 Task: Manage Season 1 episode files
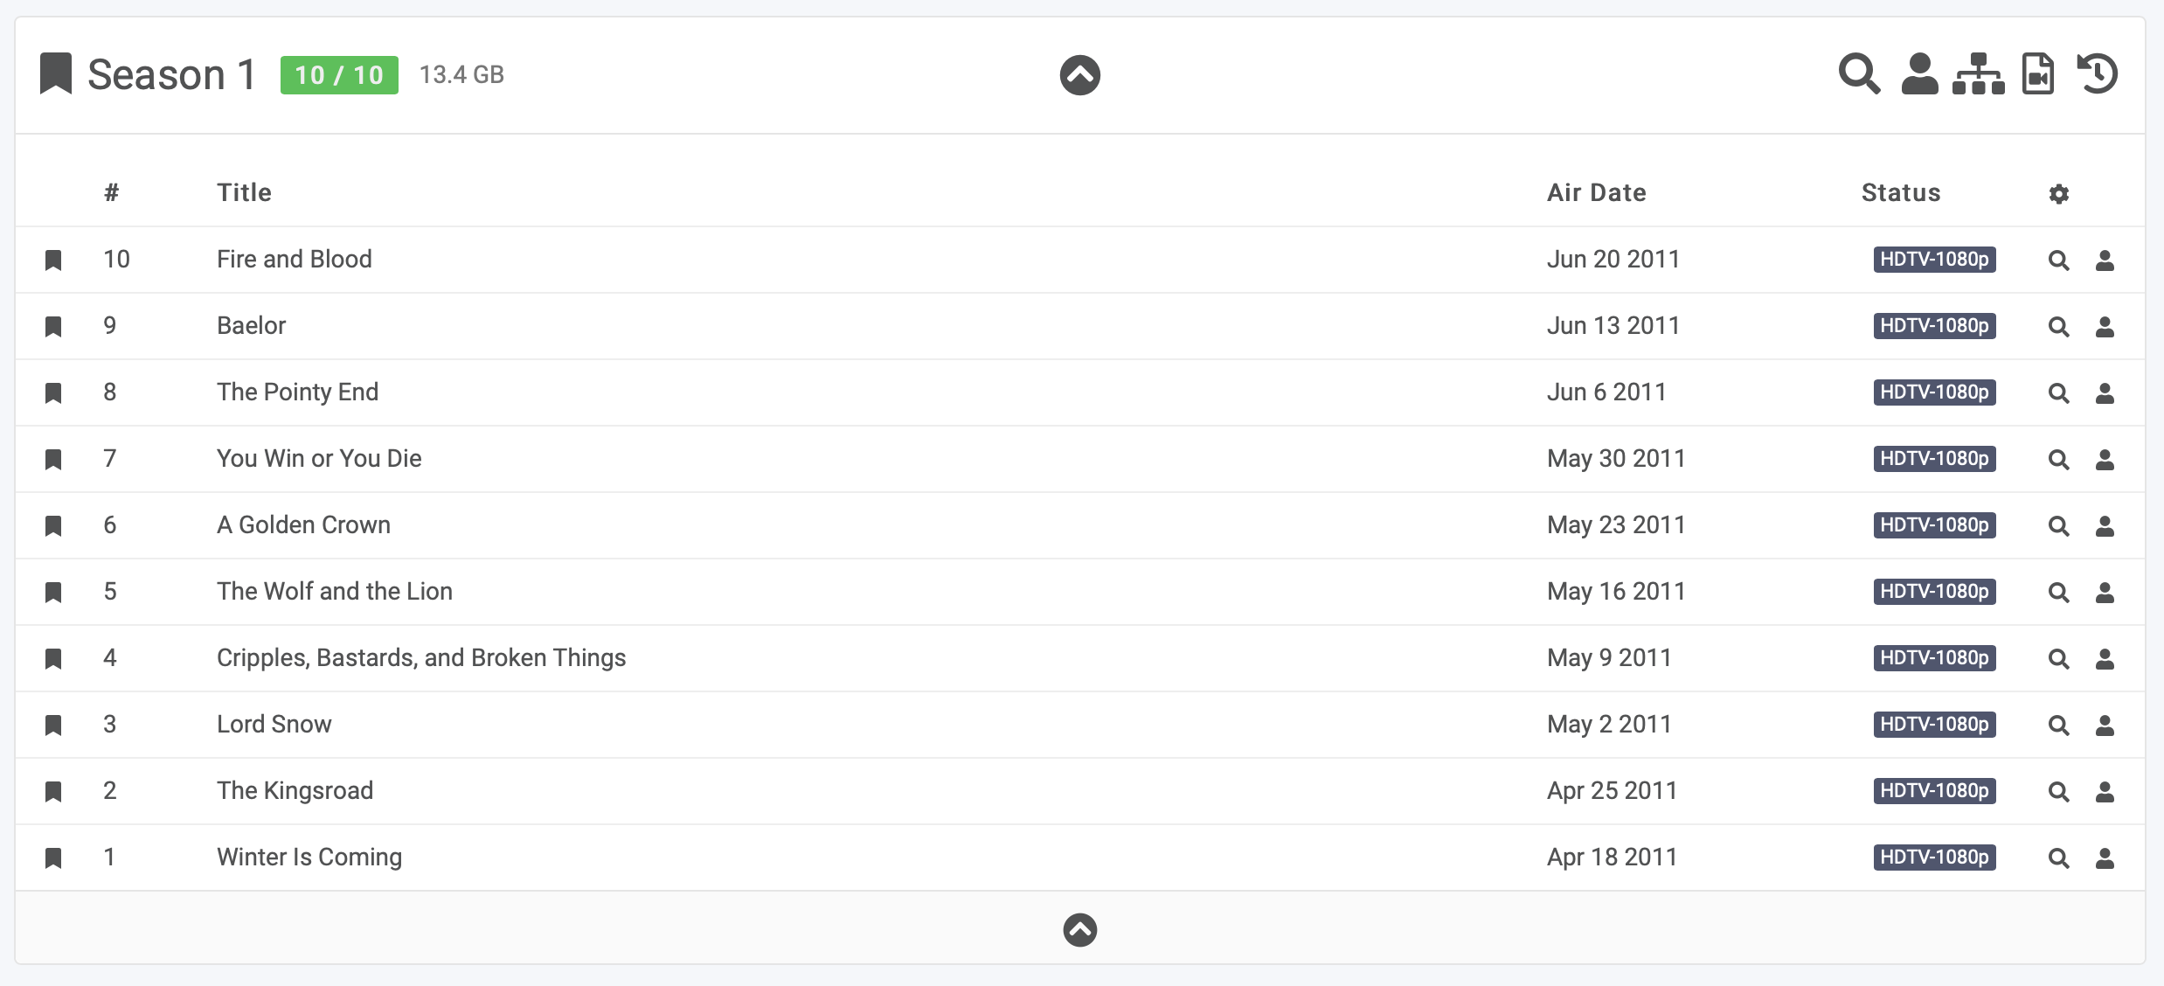(x=2038, y=73)
